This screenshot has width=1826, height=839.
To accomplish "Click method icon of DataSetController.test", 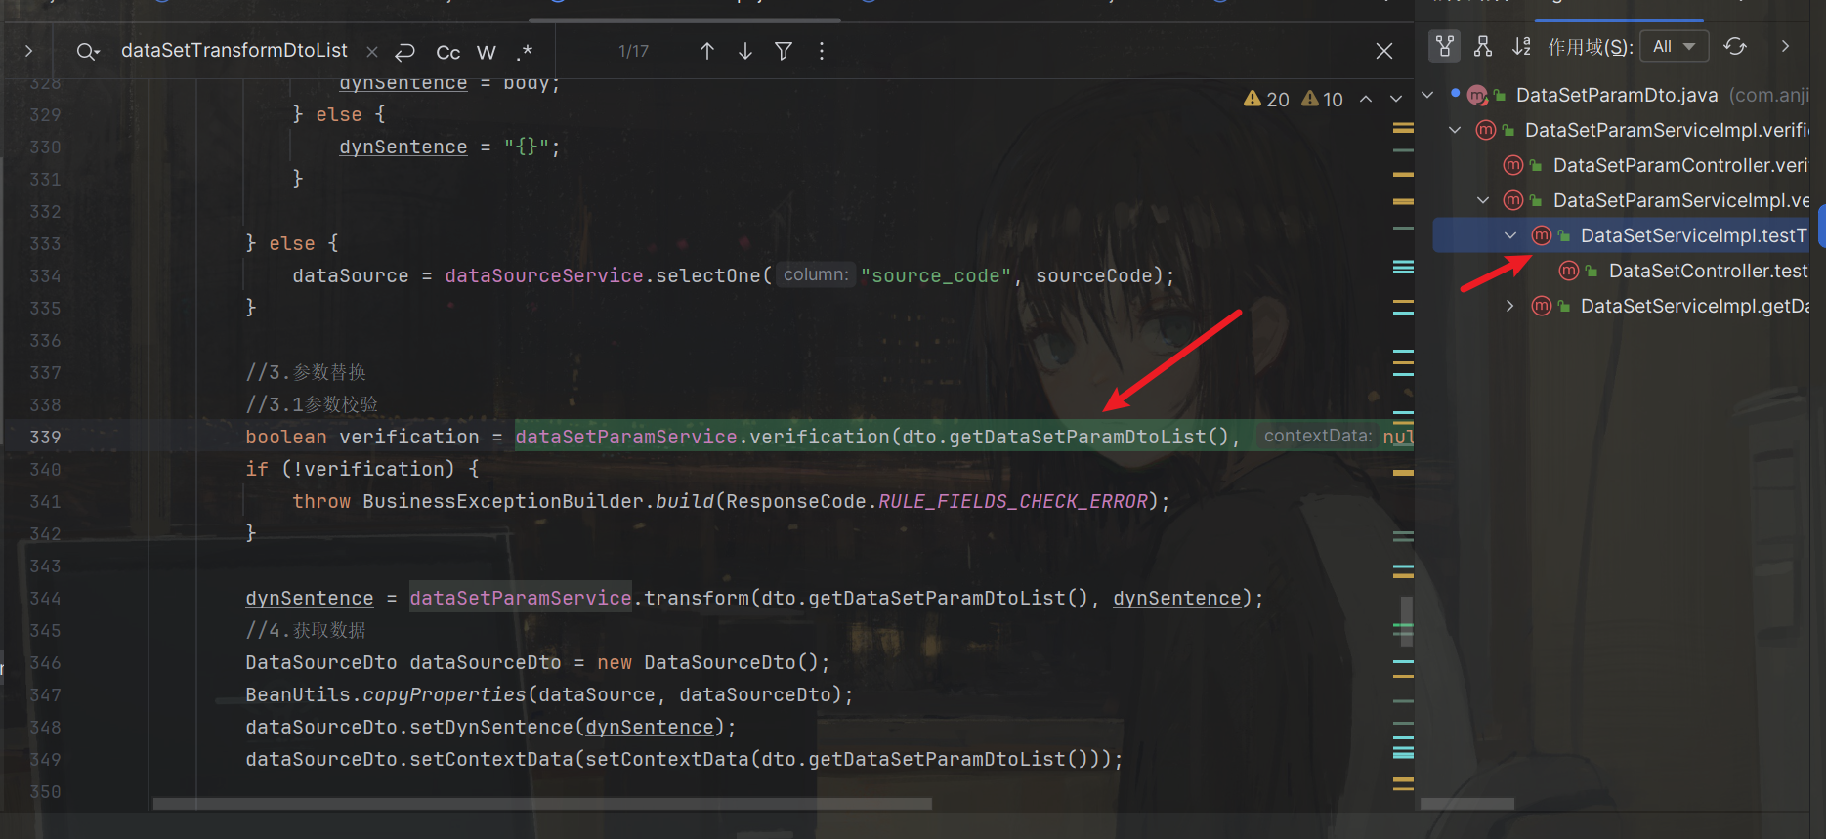I will (1569, 271).
